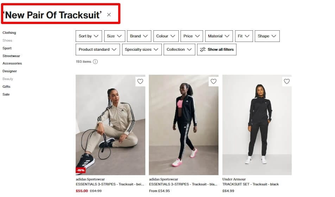The width and height of the screenshot is (335, 197).
Task: Open the Price filter dropdown
Action: [192, 36]
